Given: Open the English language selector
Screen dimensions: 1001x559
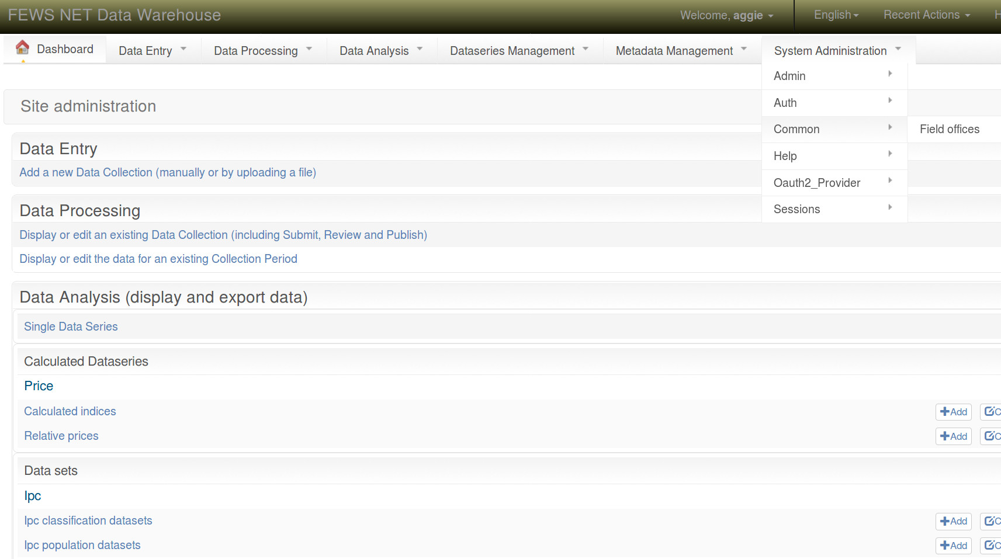Looking at the screenshot, I should point(836,15).
